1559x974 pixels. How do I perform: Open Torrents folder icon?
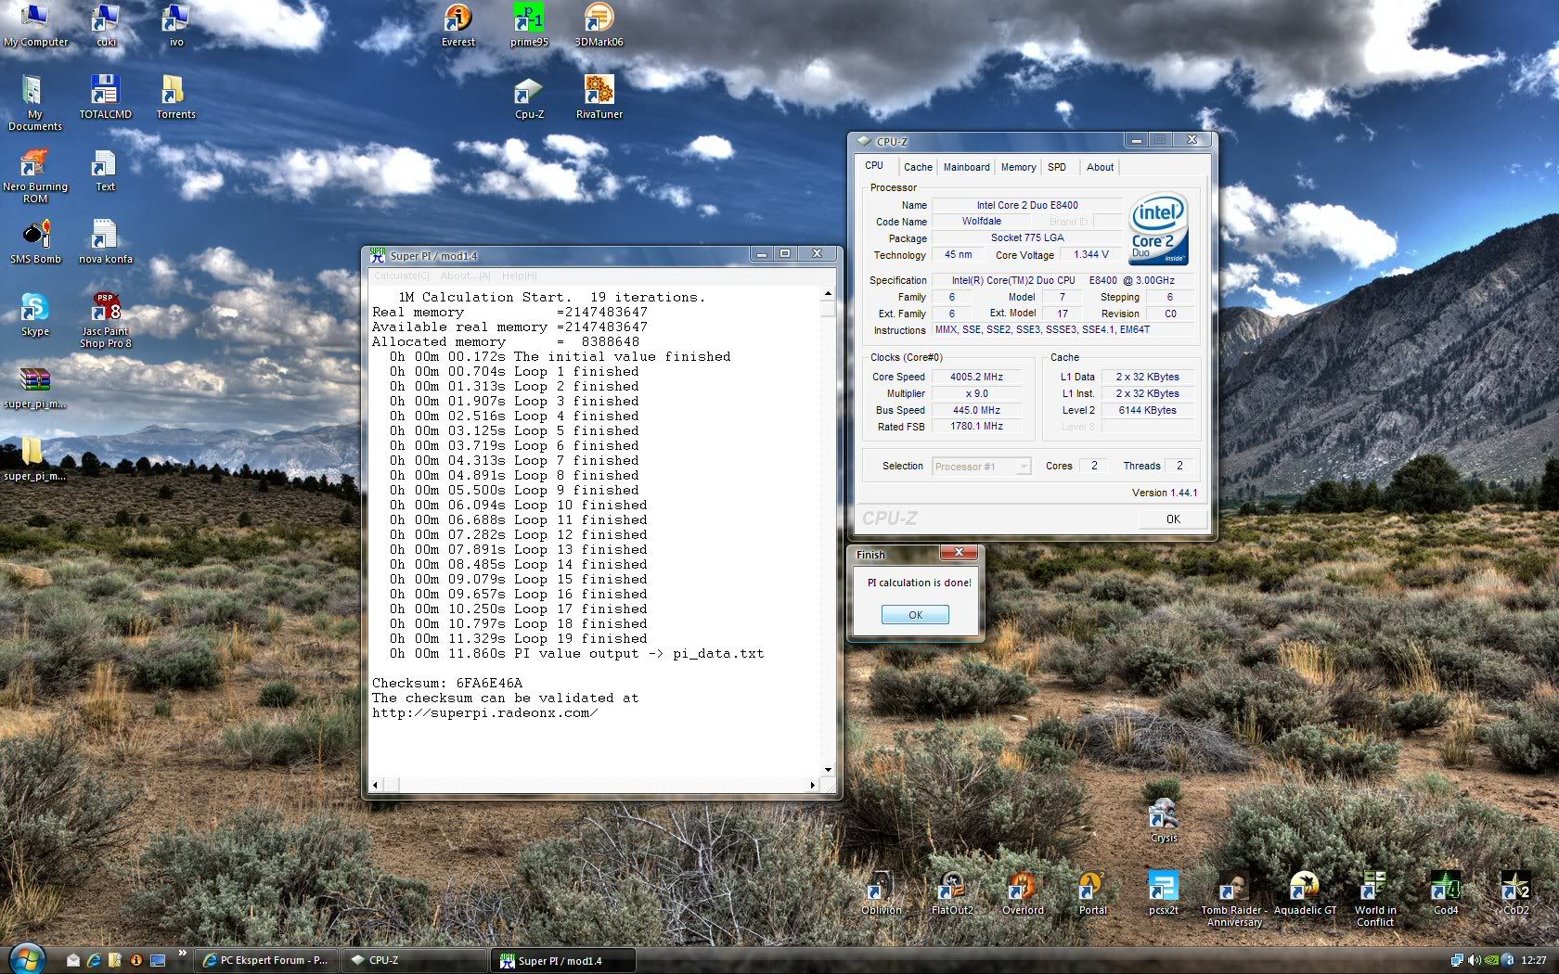tap(175, 97)
